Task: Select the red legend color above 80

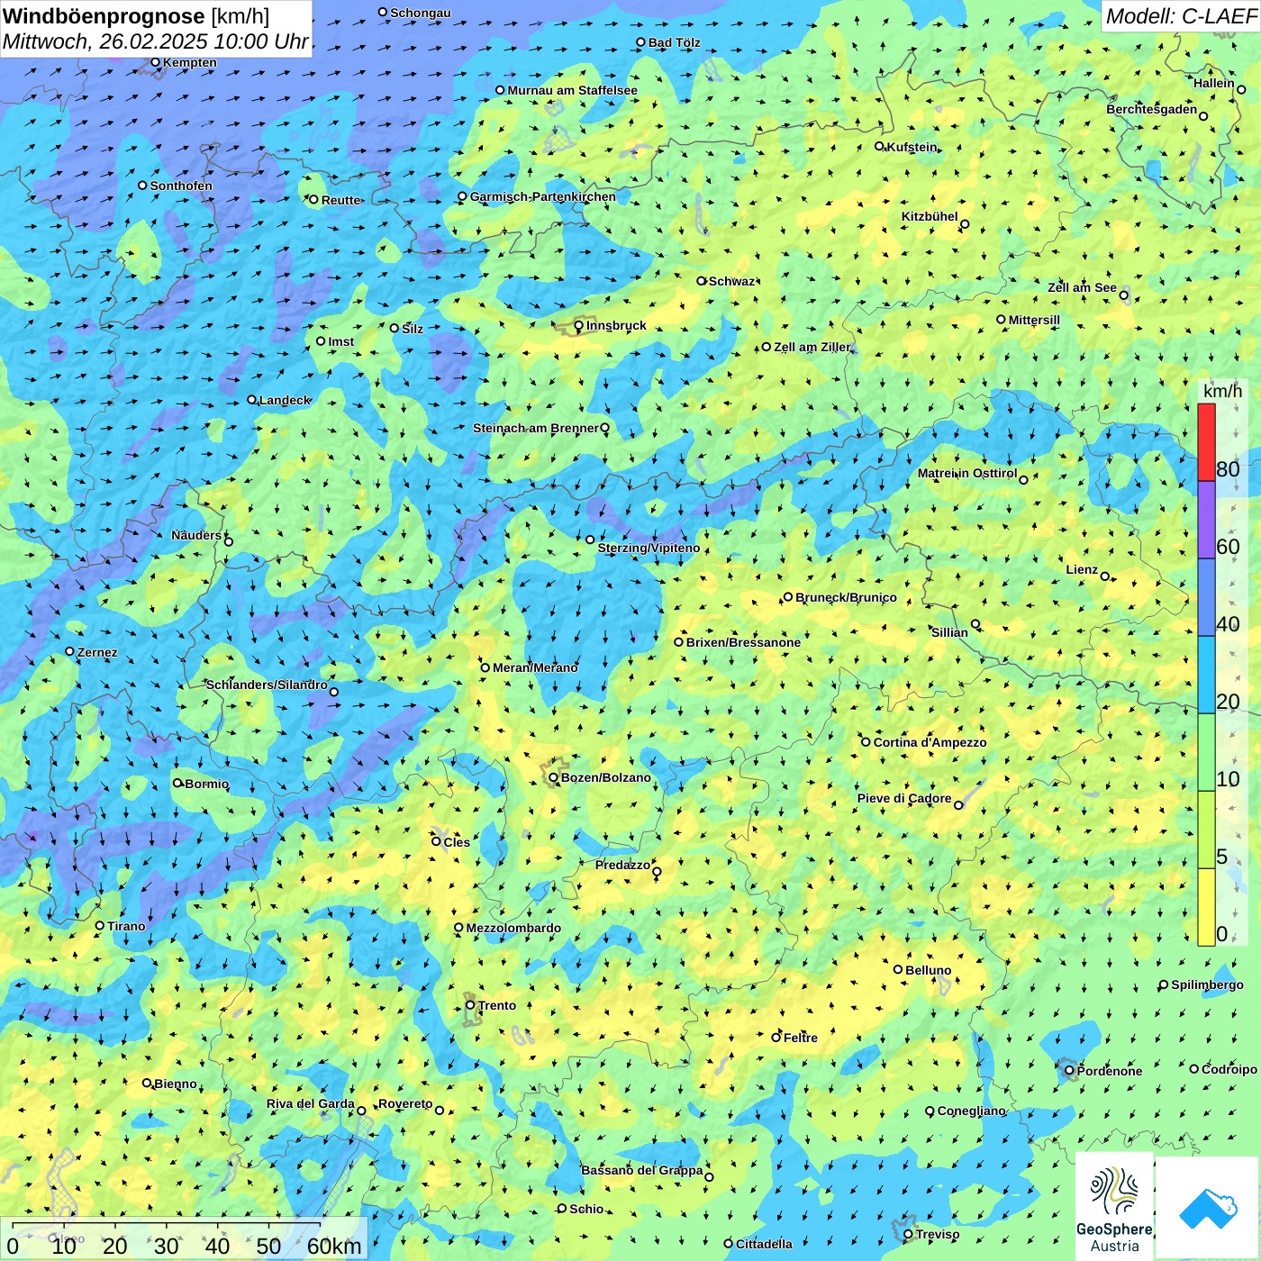Action: (x=1206, y=442)
